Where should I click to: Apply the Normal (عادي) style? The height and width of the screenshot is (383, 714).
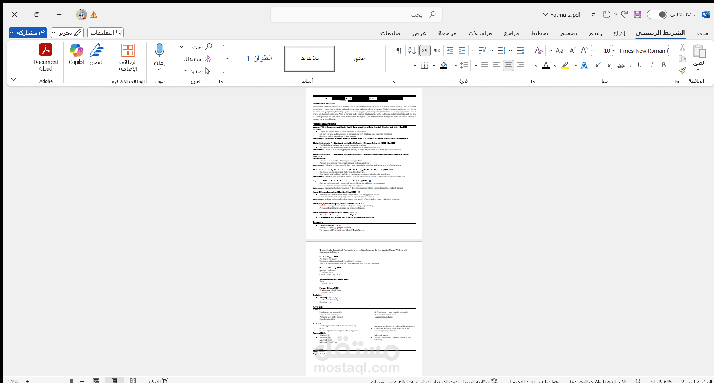click(x=360, y=58)
